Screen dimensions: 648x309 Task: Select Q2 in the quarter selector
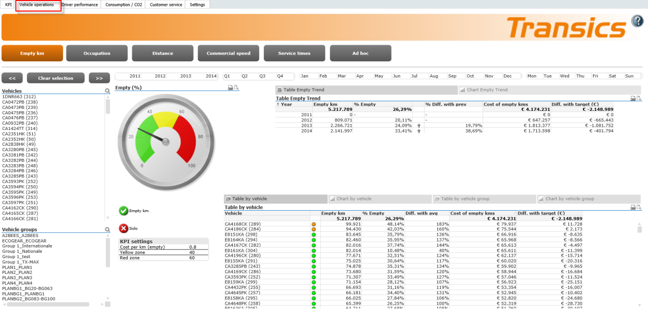245,76
